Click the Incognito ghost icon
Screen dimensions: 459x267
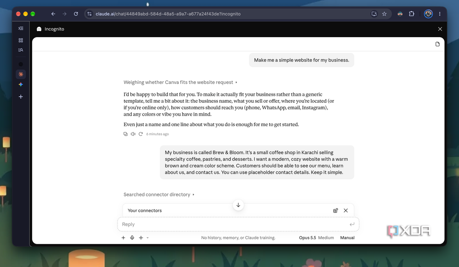[x=39, y=29]
